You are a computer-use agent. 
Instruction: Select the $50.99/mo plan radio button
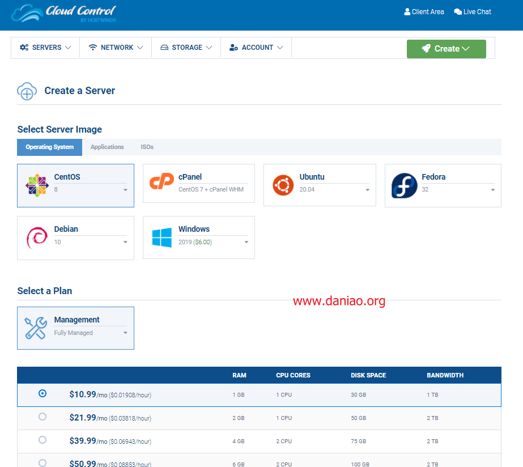coord(42,463)
